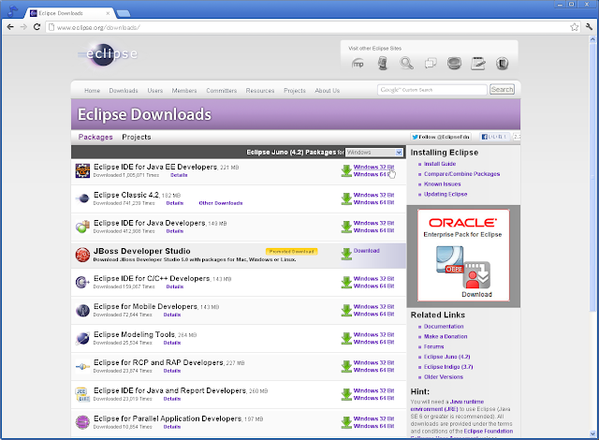The width and height of the screenshot is (599, 440).
Task: Download Windows 64 Bit Eclipse Classic
Action: [x=373, y=202]
